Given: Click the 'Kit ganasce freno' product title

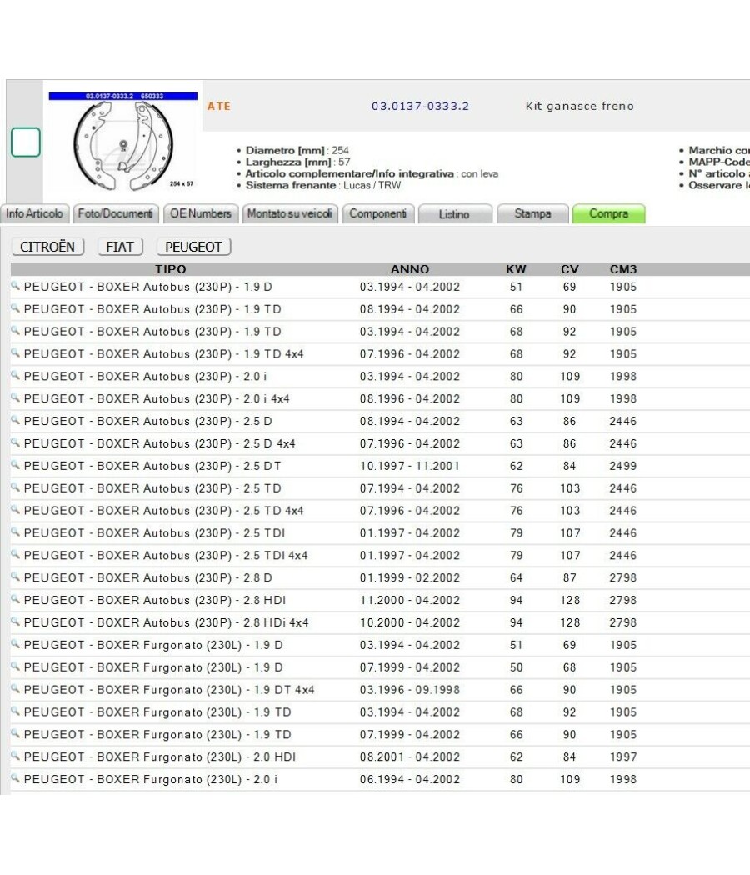Looking at the screenshot, I should pyautogui.click(x=580, y=106).
